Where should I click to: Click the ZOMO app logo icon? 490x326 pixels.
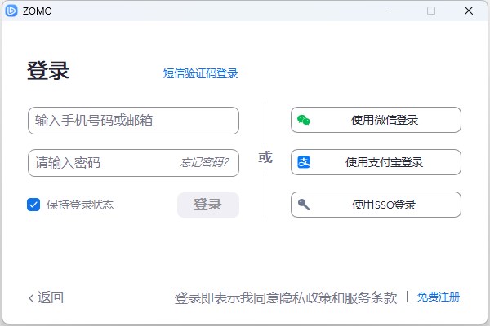(x=11, y=11)
